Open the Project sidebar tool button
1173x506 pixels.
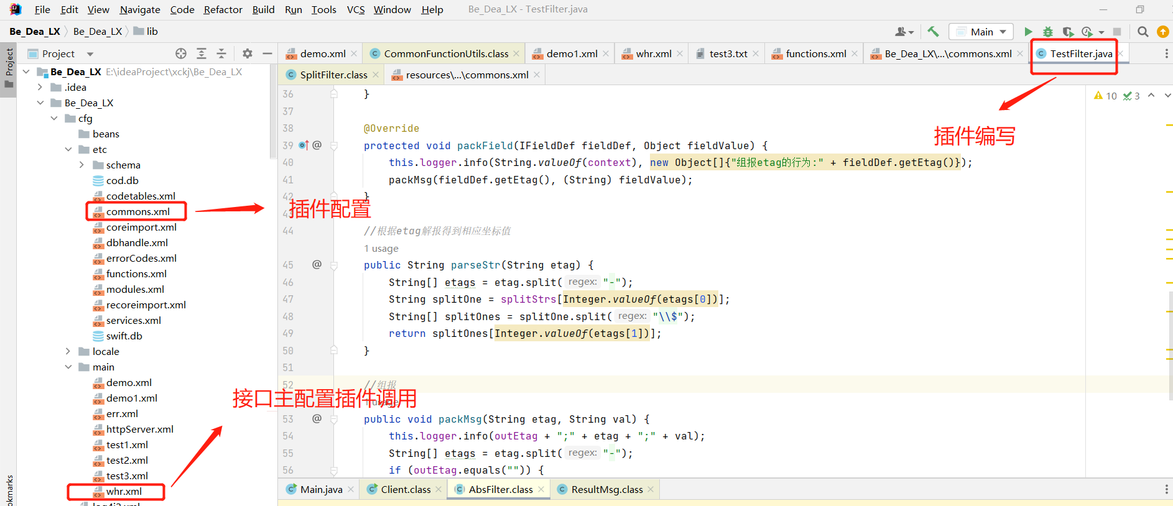tap(9, 68)
